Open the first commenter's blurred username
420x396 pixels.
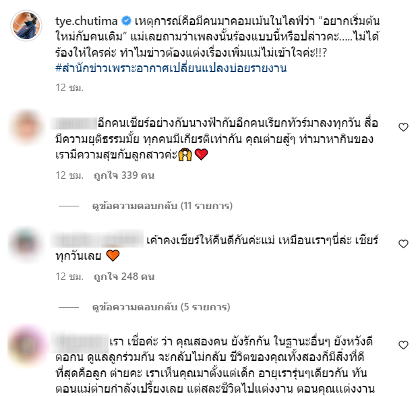point(74,123)
